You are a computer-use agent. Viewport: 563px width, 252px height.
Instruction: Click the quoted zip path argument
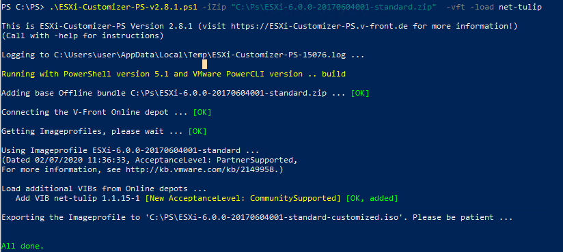pyautogui.click(x=334, y=7)
